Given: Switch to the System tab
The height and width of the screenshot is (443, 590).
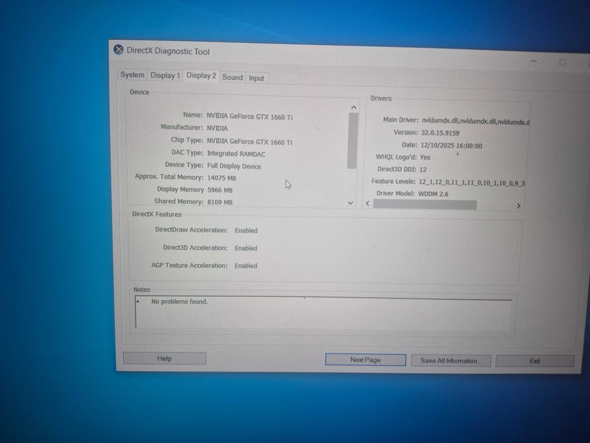Looking at the screenshot, I should (x=132, y=75).
